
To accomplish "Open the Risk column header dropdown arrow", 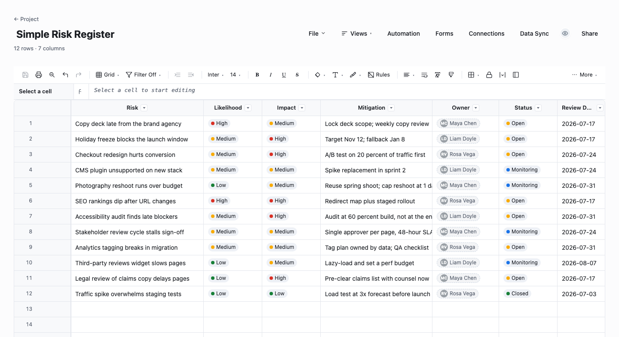I will tap(144, 108).
